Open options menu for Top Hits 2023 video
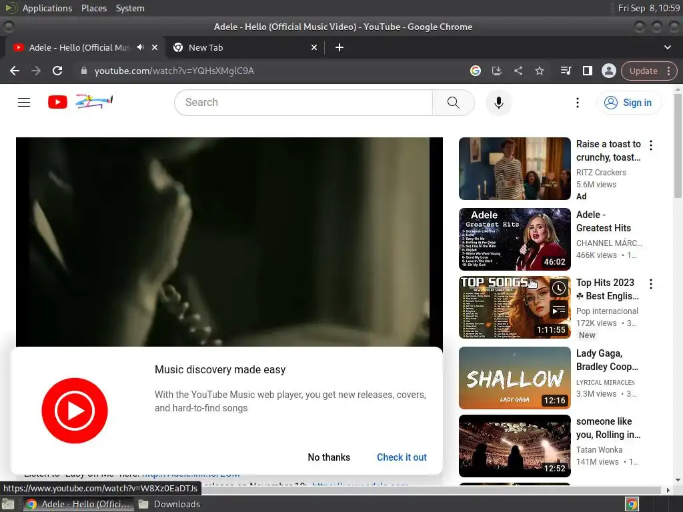Viewport: 683px width, 512px height. (651, 284)
